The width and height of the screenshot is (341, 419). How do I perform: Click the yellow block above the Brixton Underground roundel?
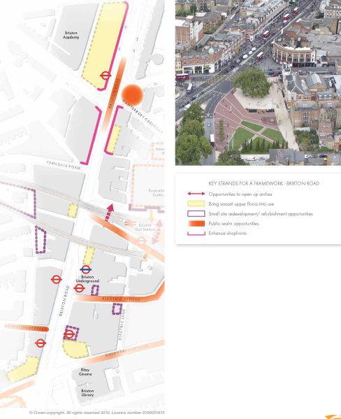(x=89, y=256)
